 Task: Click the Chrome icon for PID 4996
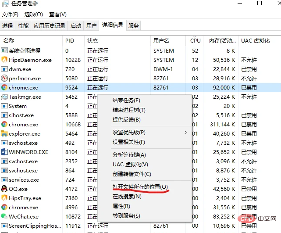click(x=4, y=207)
